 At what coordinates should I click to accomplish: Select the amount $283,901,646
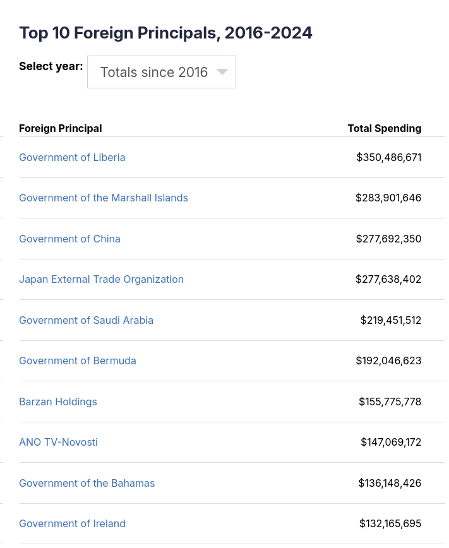coord(388,198)
